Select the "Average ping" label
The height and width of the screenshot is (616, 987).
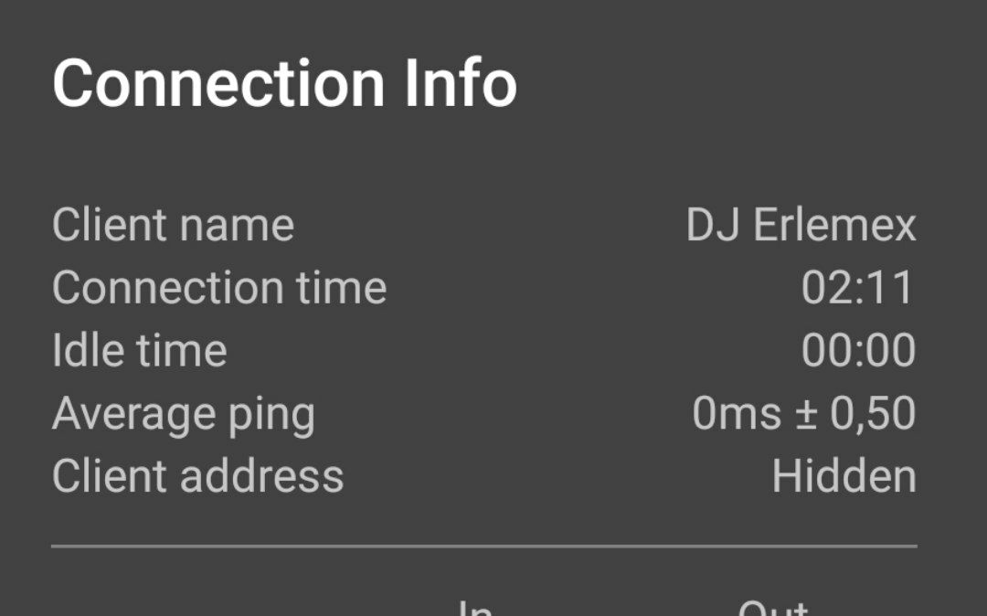click(183, 414)
